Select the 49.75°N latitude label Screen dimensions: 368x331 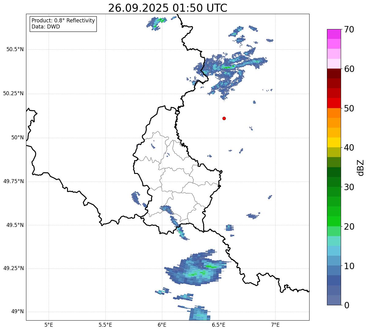pyautogui.click(x=13, y=181)
